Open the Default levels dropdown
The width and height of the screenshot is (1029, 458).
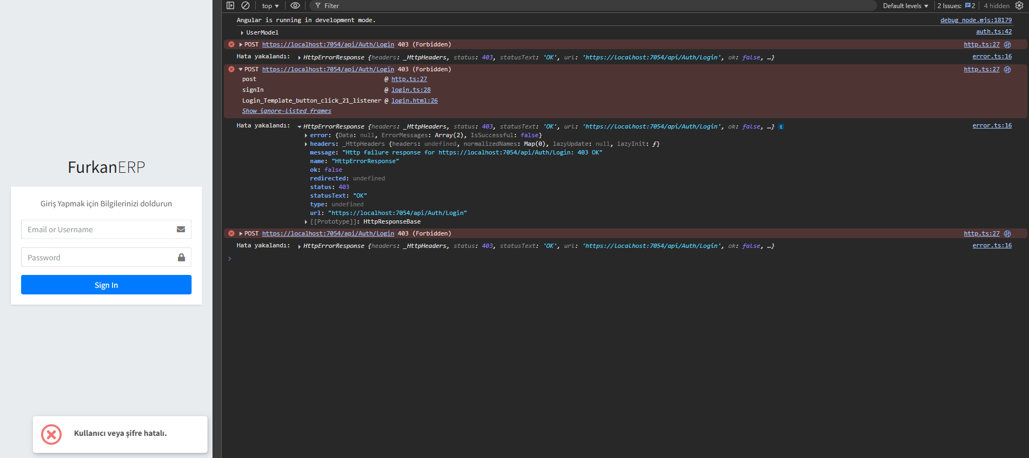tap(905, 6)
